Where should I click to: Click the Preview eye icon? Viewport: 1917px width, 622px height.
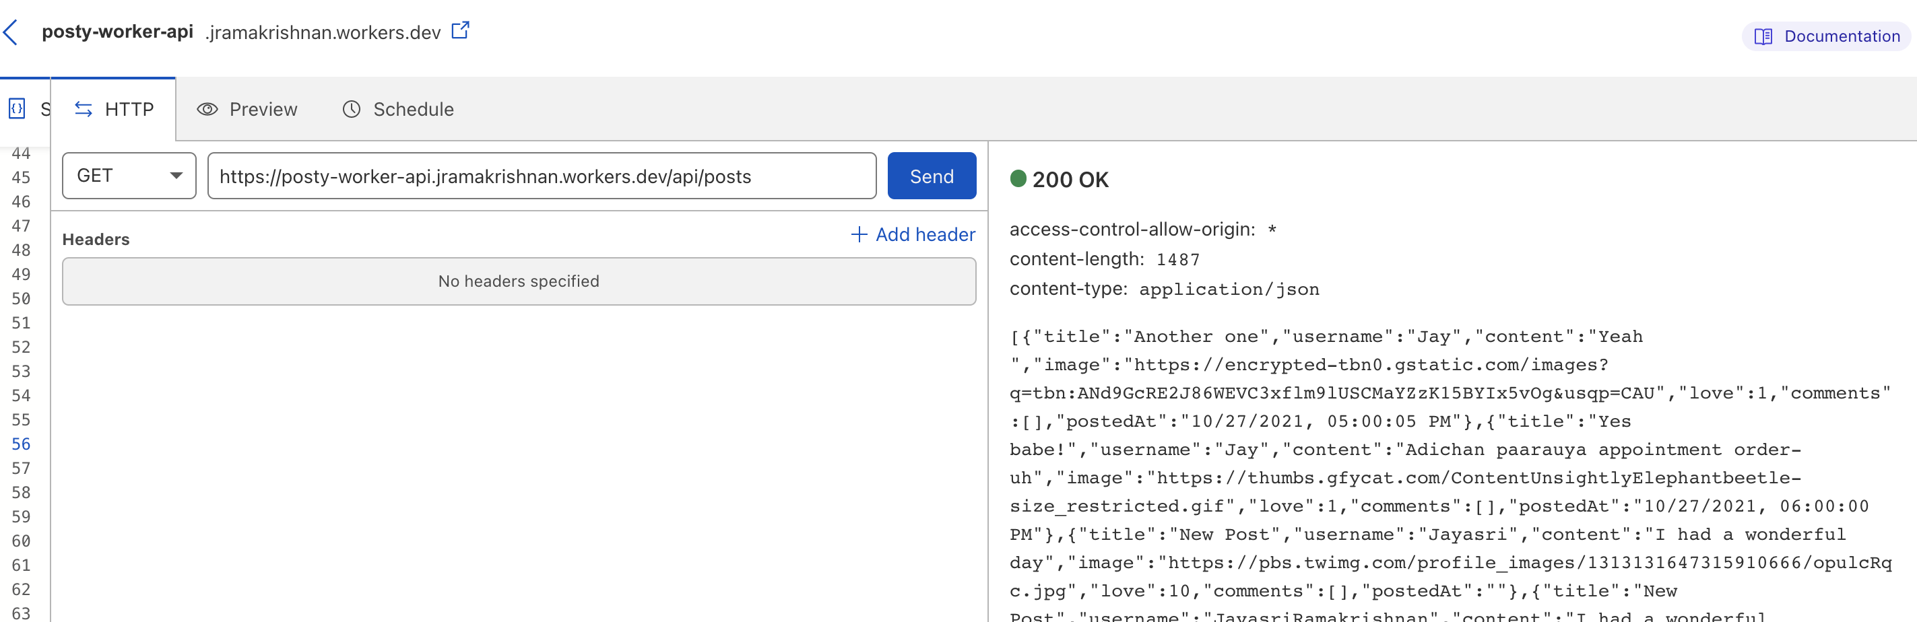[207, 109]
